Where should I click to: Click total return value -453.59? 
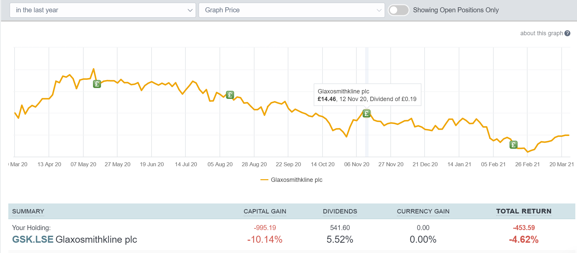pos(524,228)
